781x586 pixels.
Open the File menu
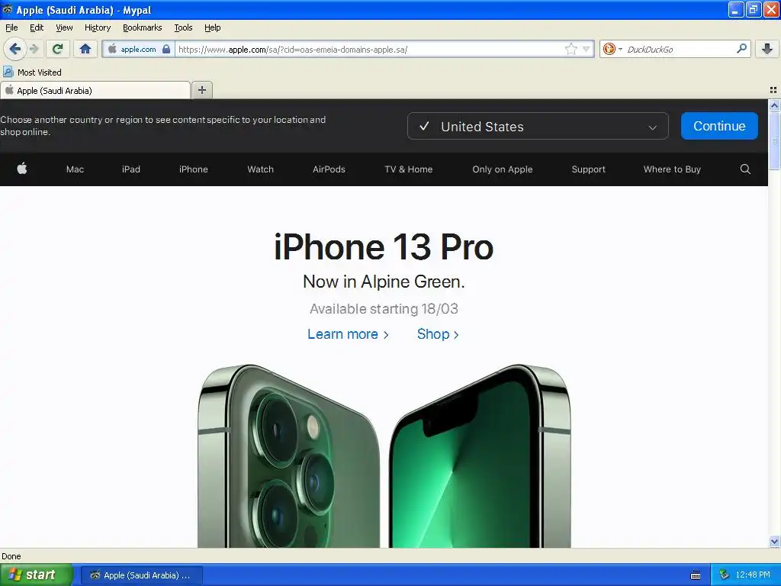[x=11, y=27]
